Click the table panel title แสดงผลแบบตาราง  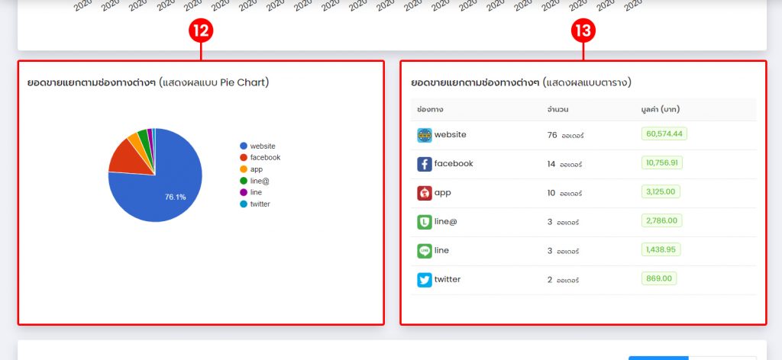(x=521, y=82)
